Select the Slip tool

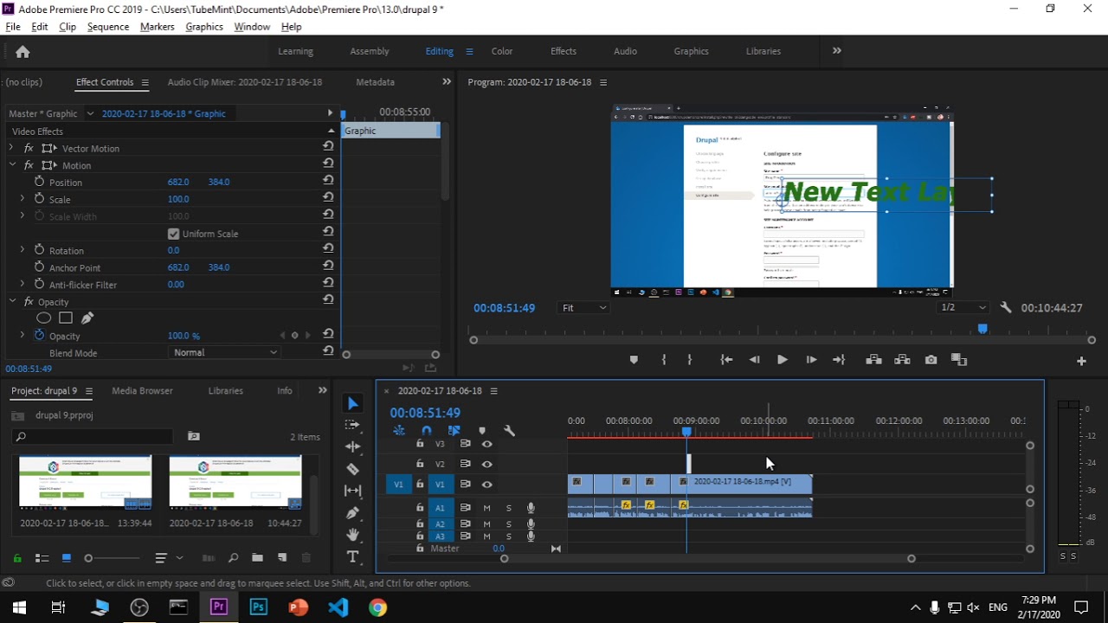point(352,491)
